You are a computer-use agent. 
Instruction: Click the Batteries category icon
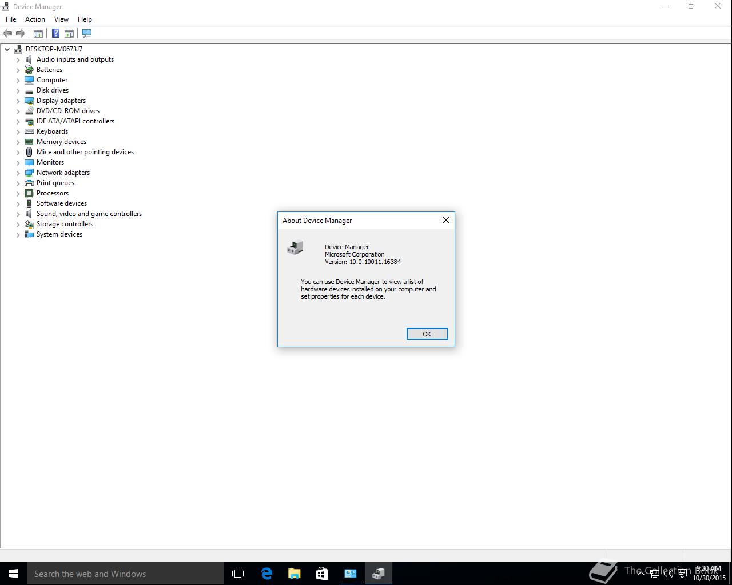click(x=29, y=70)
